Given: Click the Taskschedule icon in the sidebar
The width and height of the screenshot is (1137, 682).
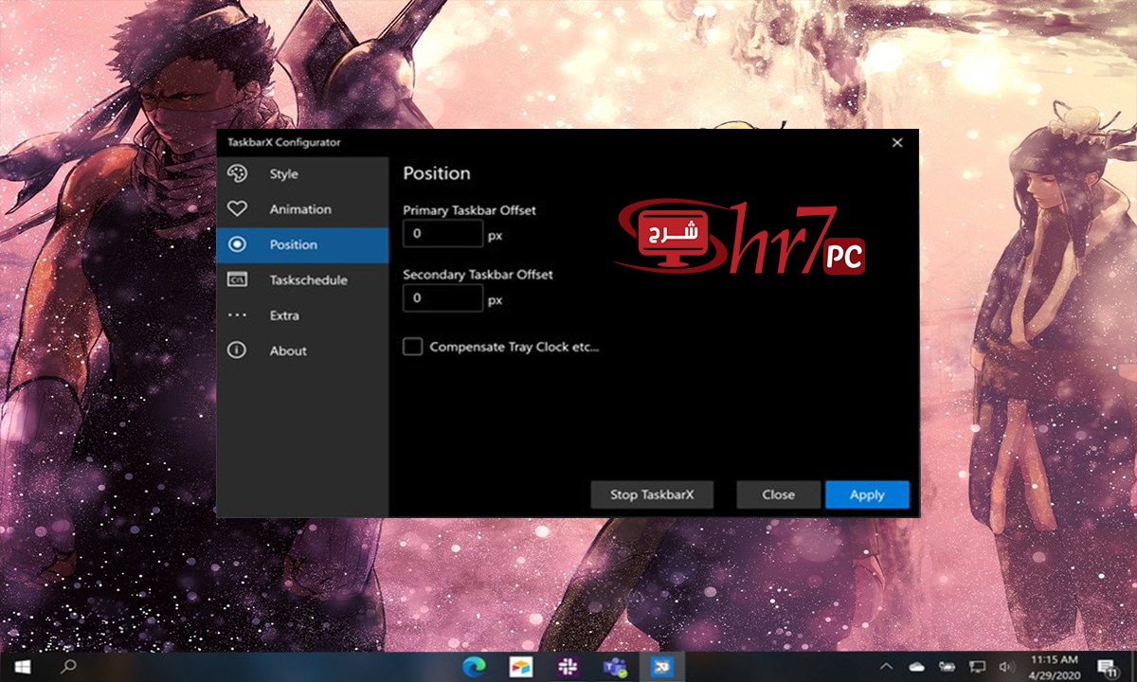Looking at the screenshot, I should pyautogui.click(x=237, y=280).
